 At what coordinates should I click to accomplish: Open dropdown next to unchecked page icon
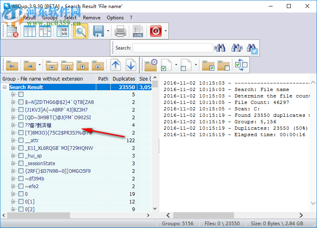[196, 65]
